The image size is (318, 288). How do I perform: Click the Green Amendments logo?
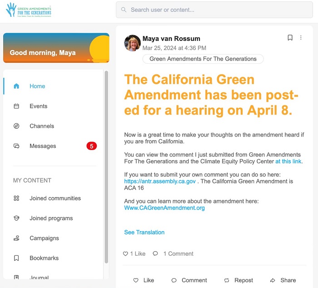coord(28,10)
